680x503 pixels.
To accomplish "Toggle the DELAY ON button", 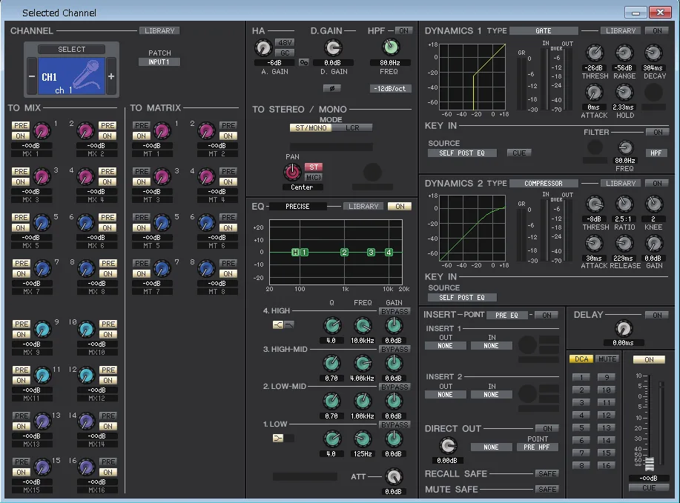I will click(658, 315).
